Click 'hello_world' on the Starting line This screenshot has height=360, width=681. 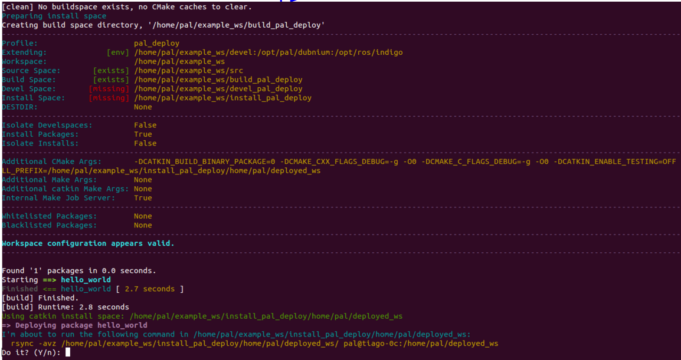point(86,280)
